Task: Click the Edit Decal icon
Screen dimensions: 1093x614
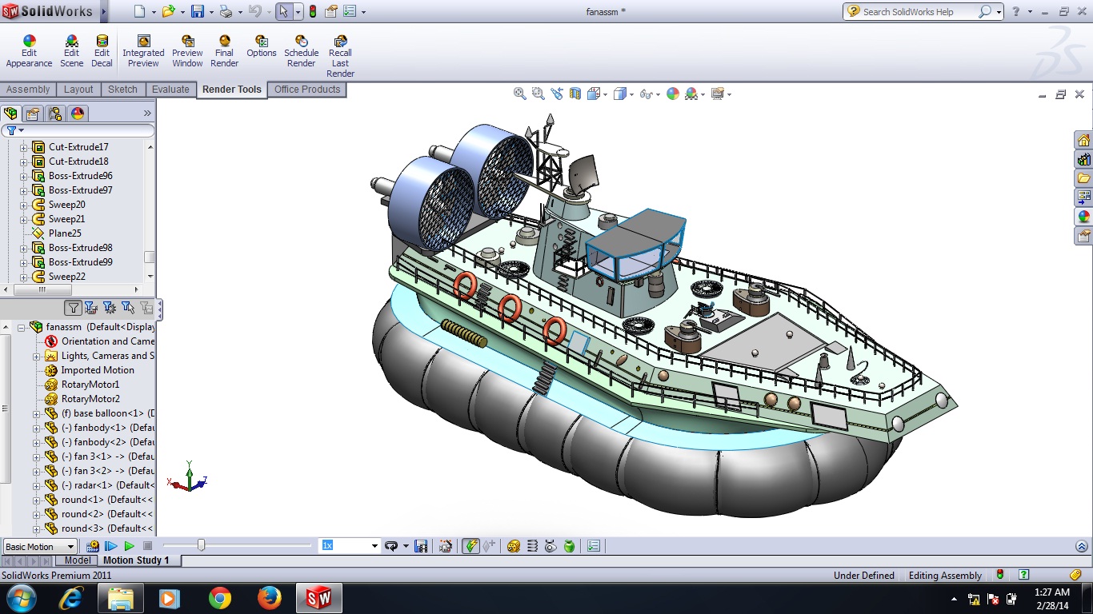Action: point(102,42)
